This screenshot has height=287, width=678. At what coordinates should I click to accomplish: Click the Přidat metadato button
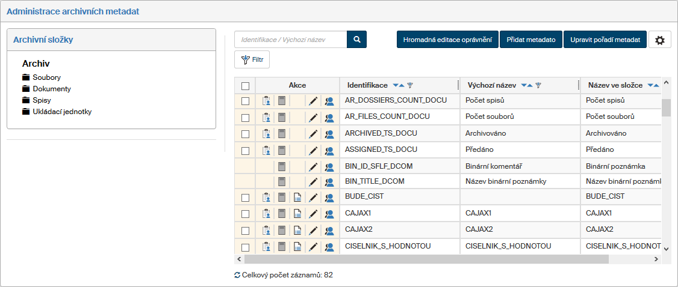point(531,40)
